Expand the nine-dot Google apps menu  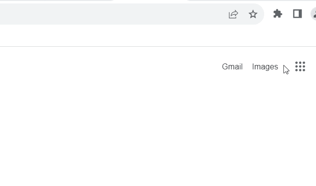[300, 66]
